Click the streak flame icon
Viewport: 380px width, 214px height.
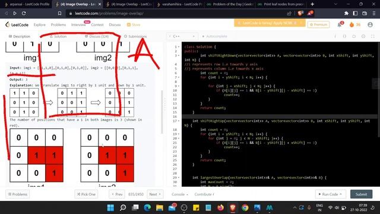tap(351, 24)
